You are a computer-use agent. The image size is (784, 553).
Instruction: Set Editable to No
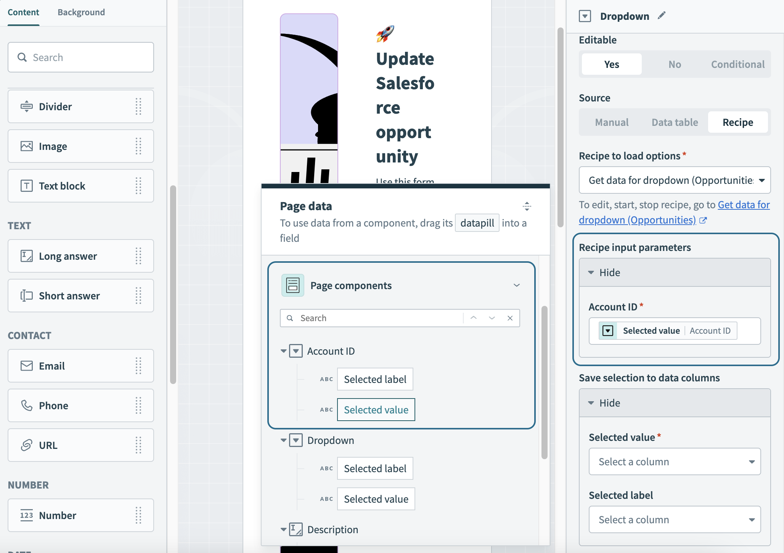675,64
